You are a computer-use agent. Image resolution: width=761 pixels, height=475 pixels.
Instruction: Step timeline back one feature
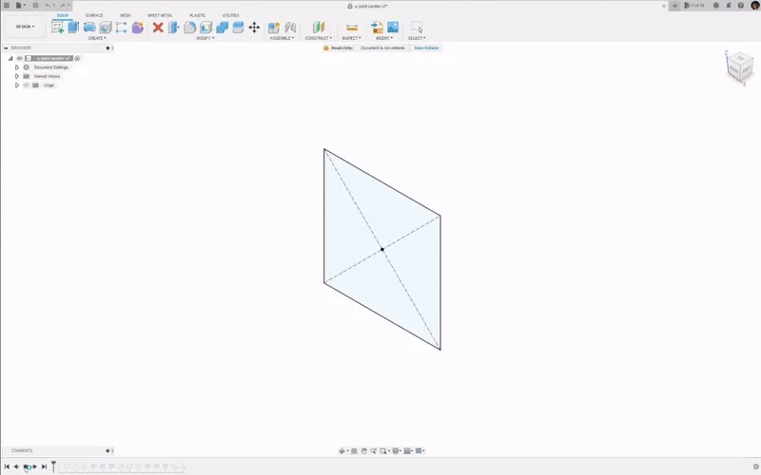(16, 466)
